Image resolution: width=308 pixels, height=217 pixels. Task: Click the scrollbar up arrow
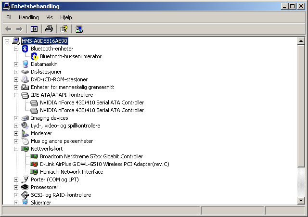click(x=301, y=41)
